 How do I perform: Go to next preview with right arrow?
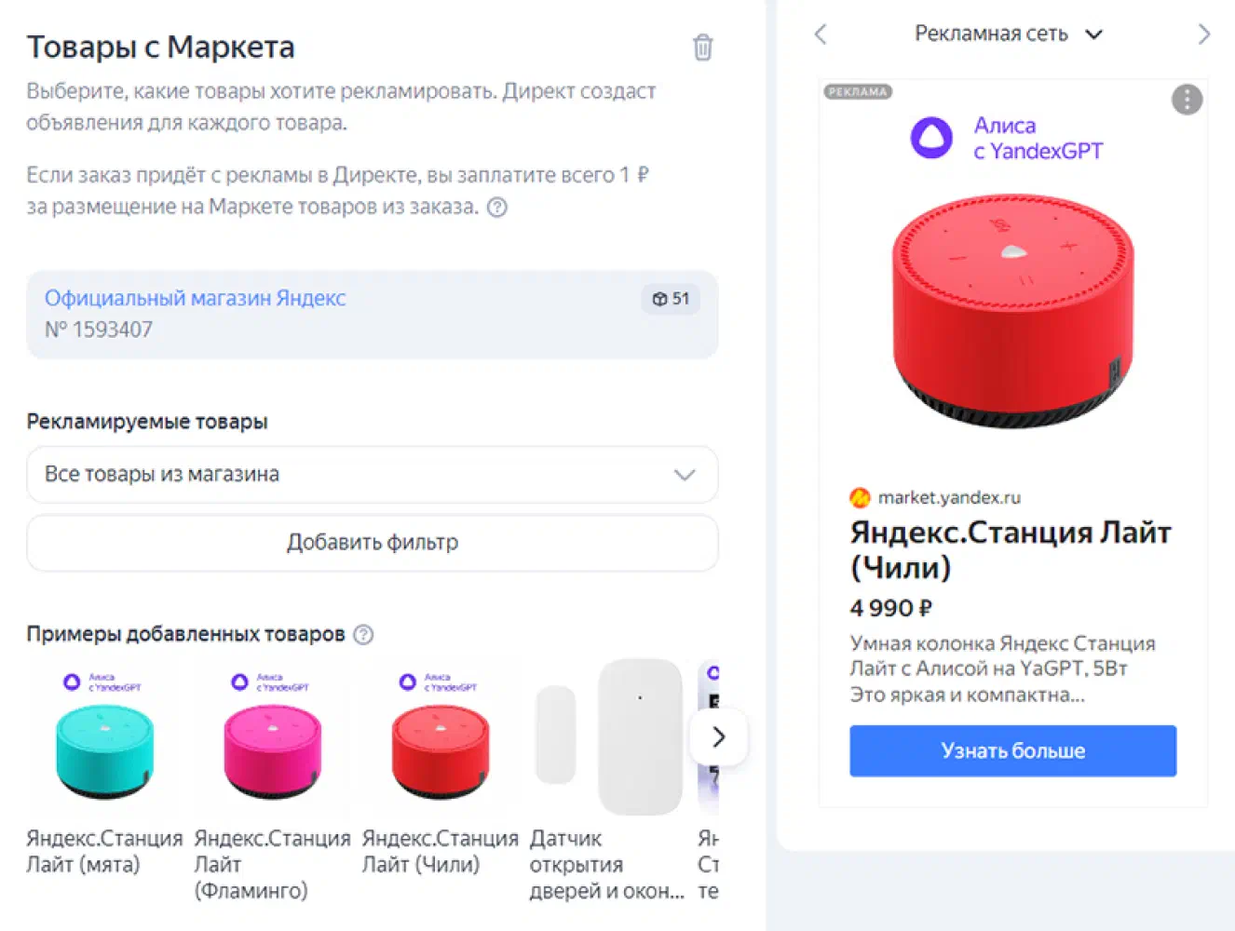click(1203, 34)
